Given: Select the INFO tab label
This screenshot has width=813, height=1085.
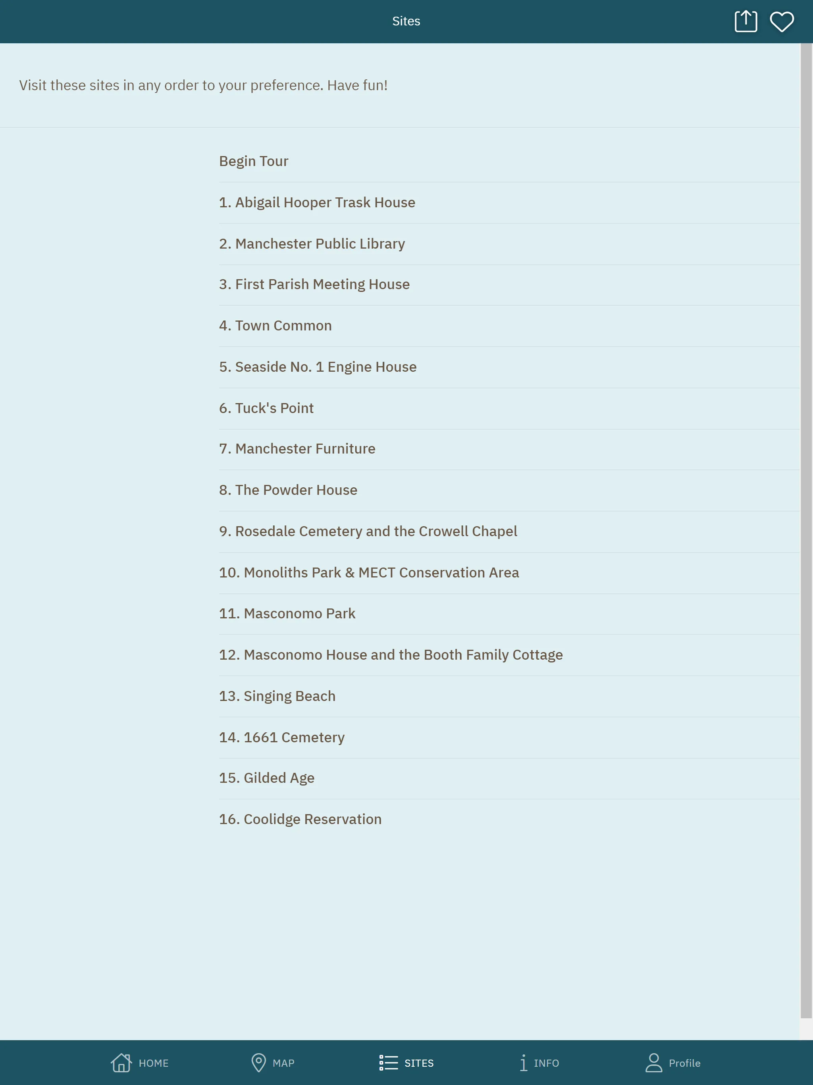Looking at the screenshot, I should point(547,1063).
